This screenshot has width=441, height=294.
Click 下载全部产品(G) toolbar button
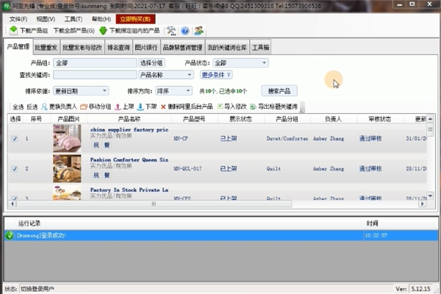(74, 31)
